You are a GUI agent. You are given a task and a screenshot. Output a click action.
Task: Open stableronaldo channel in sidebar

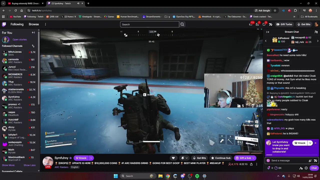click(19, 91)
